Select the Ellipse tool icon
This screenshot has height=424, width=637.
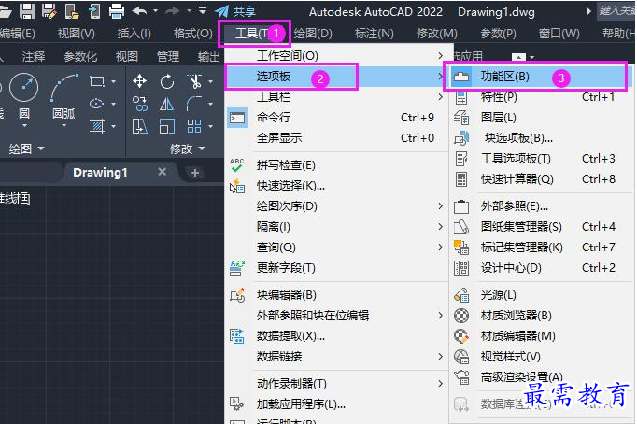pyautogui.click(x=97, y=104)
